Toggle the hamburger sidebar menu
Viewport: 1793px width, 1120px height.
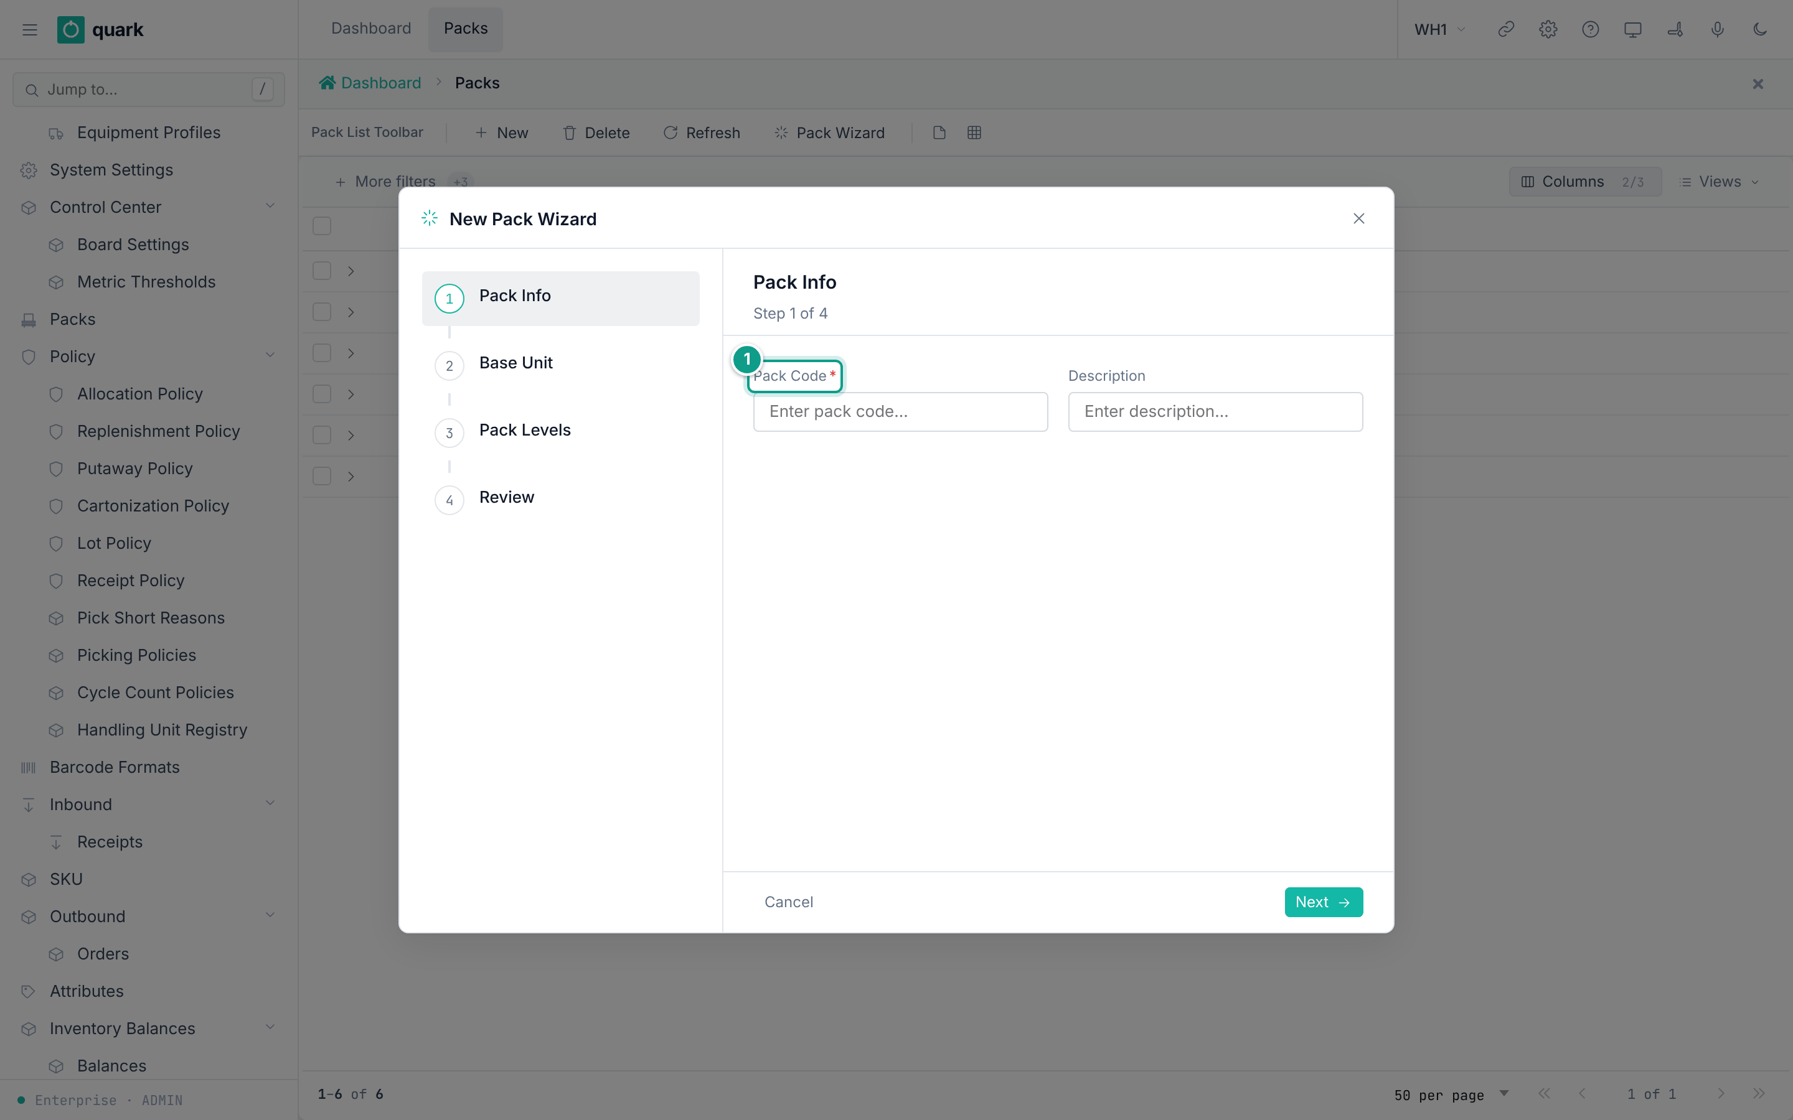pyautogui.click(x=30, y=30)
